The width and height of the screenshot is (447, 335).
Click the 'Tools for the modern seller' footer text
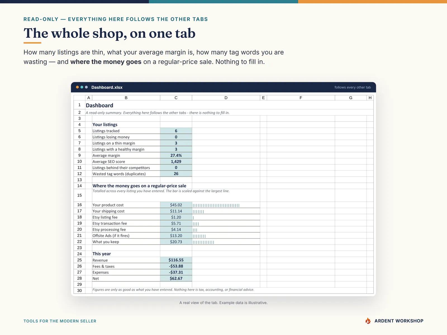pyautogui.click(x=60, y=321)
